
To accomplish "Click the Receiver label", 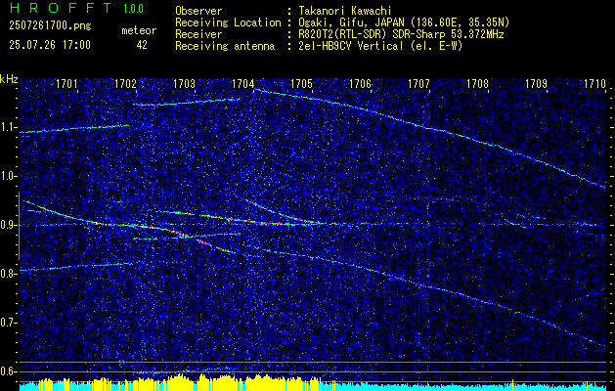I will [198, 34].
